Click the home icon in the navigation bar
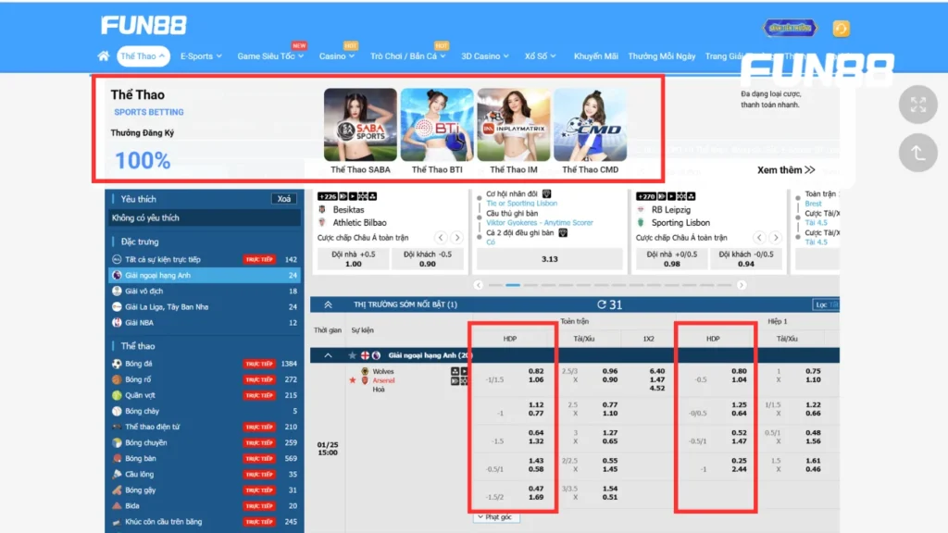948x533 pixels. click(103, 56)
